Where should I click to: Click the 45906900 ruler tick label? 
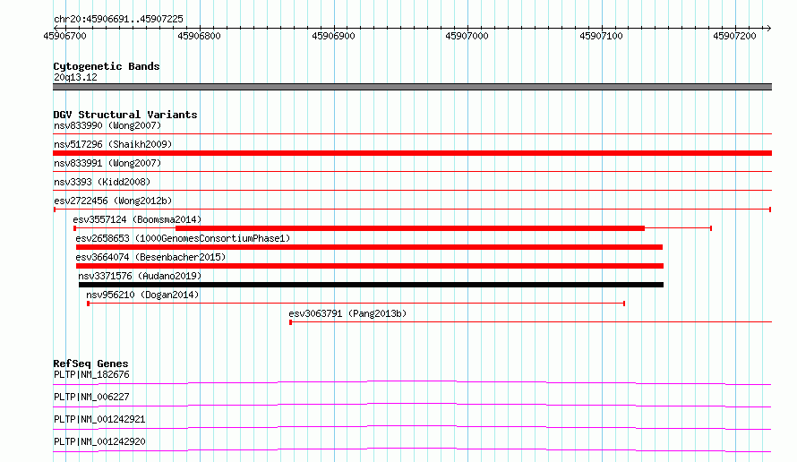333,36
